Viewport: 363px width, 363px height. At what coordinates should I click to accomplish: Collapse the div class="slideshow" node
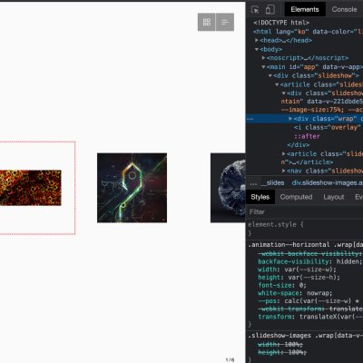[270, 75]
